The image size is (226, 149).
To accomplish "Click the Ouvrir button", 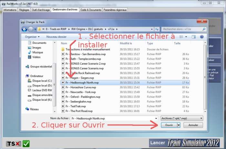I will (169, 125).
